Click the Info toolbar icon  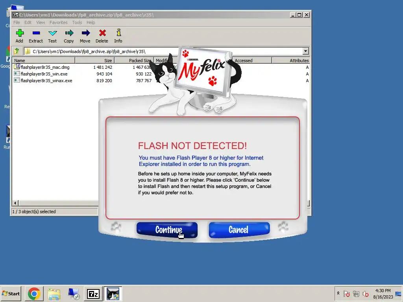tap(118, 36)
